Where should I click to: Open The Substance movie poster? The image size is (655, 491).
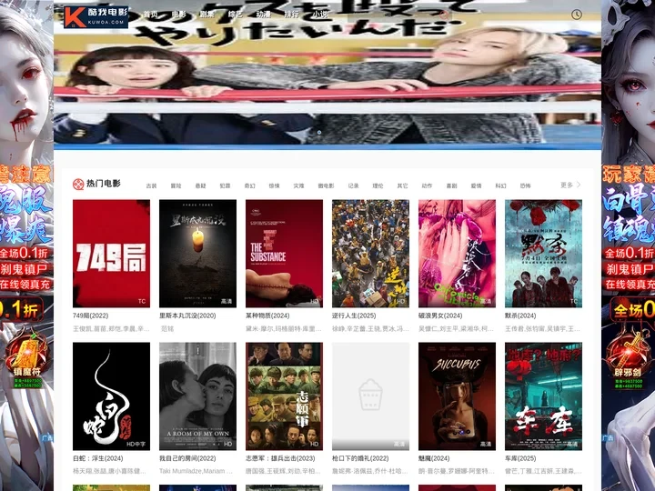pyautogui.click(x=284, y=254)
